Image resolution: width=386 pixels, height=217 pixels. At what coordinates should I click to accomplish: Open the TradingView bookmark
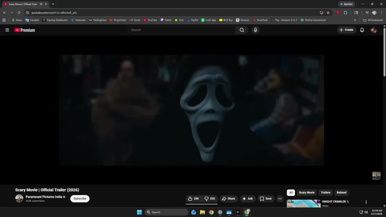(x=98, y=20)
